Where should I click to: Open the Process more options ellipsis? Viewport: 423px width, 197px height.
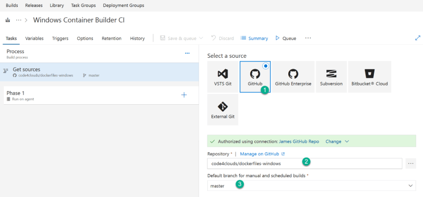(187, 53)
